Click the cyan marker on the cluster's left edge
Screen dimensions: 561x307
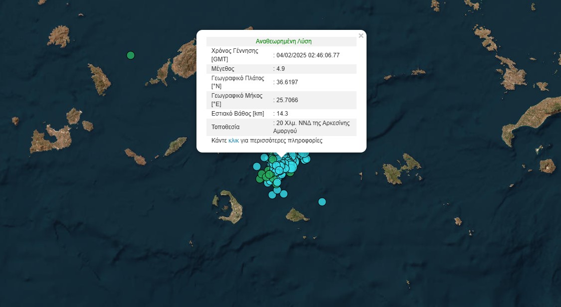257,166
